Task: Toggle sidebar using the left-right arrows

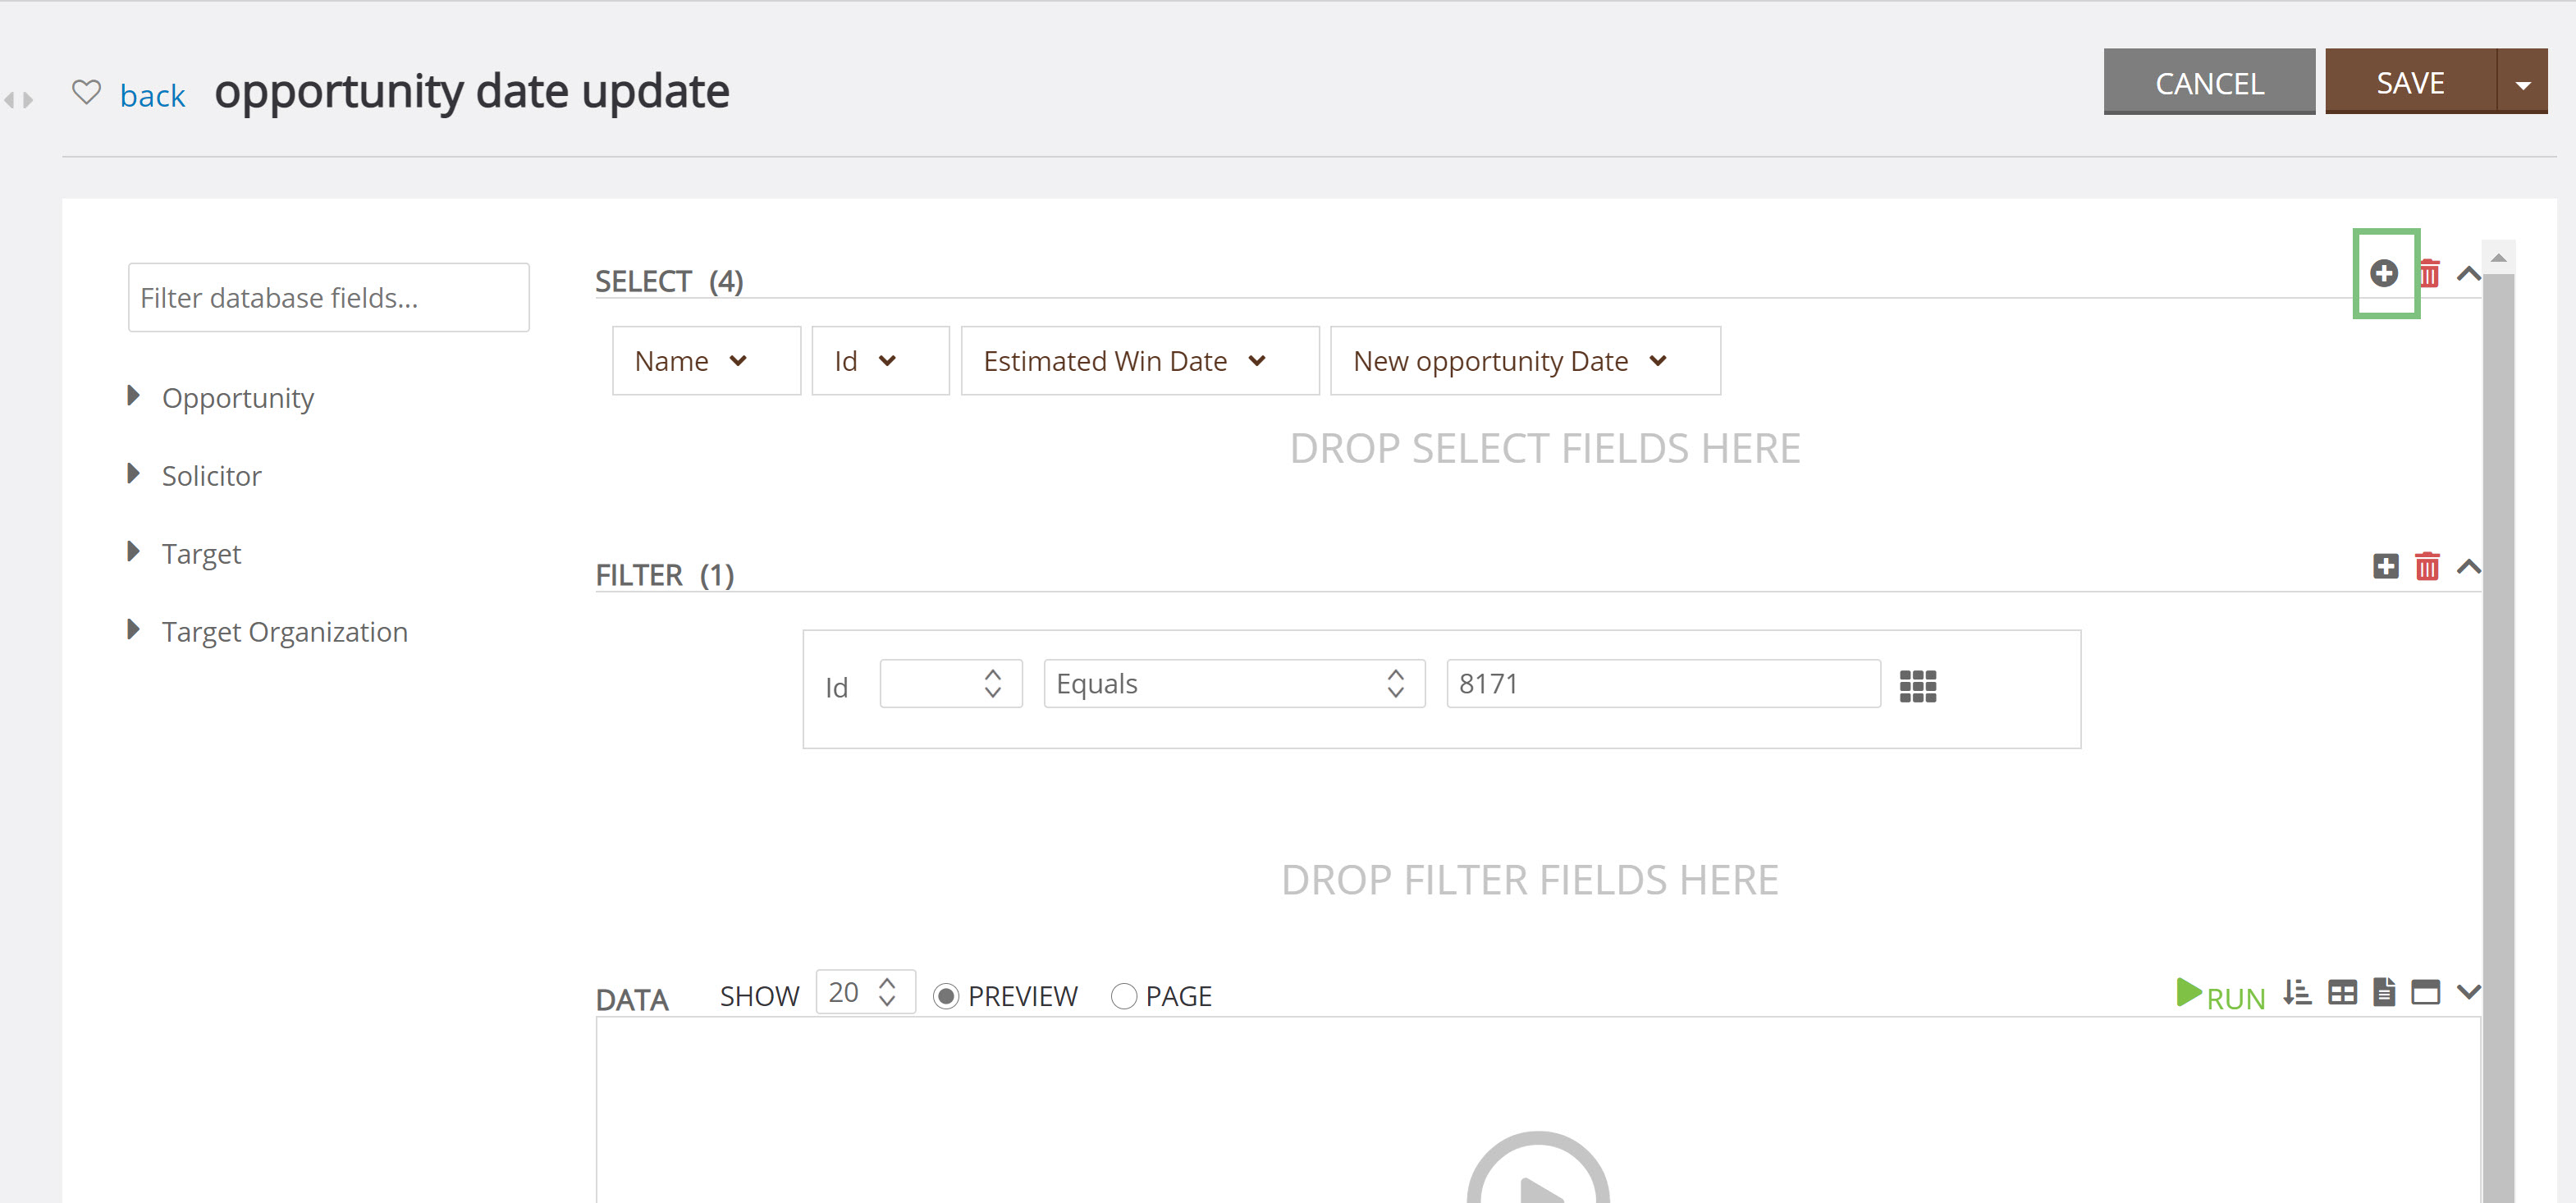Action: [x=19, y=99]
